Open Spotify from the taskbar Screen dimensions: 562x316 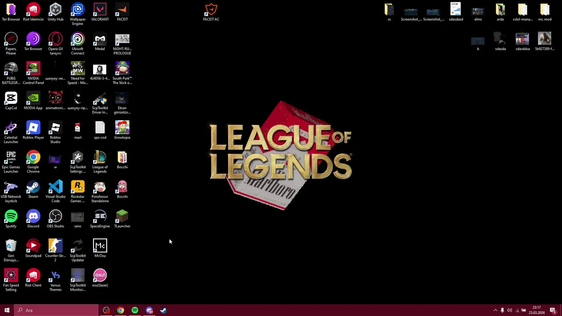click(x=135, y=310)
